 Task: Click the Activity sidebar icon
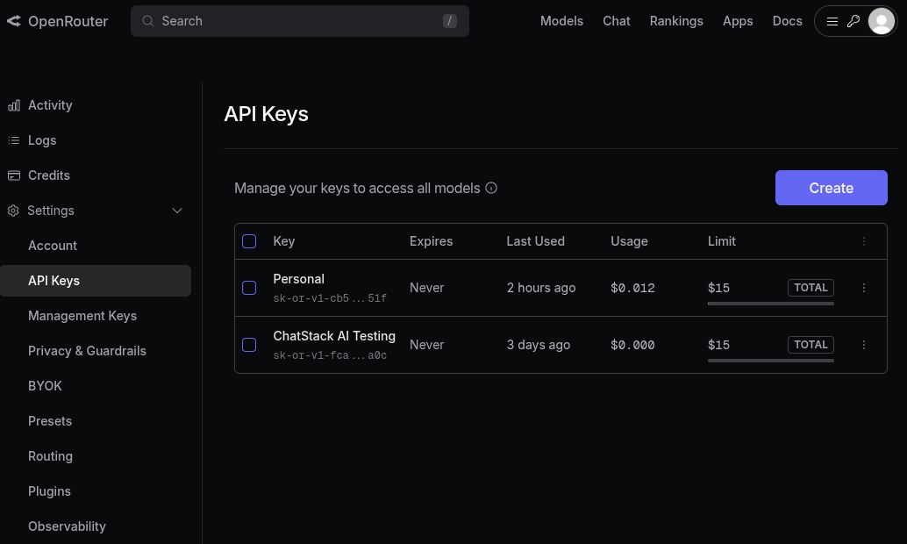pos(15,105)
